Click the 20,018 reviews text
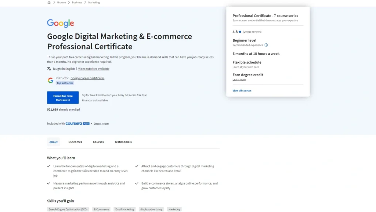 [252, 32]
